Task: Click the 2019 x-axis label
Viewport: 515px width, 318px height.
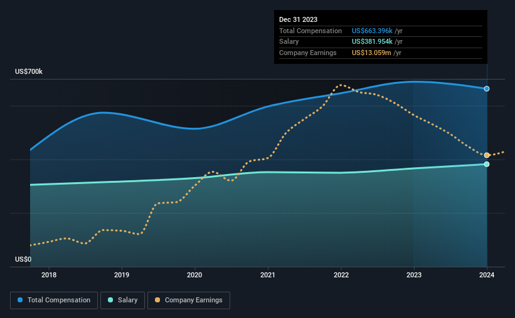Action: click(122, 275)
